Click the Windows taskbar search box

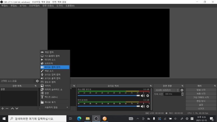click(x=37, y=119)
